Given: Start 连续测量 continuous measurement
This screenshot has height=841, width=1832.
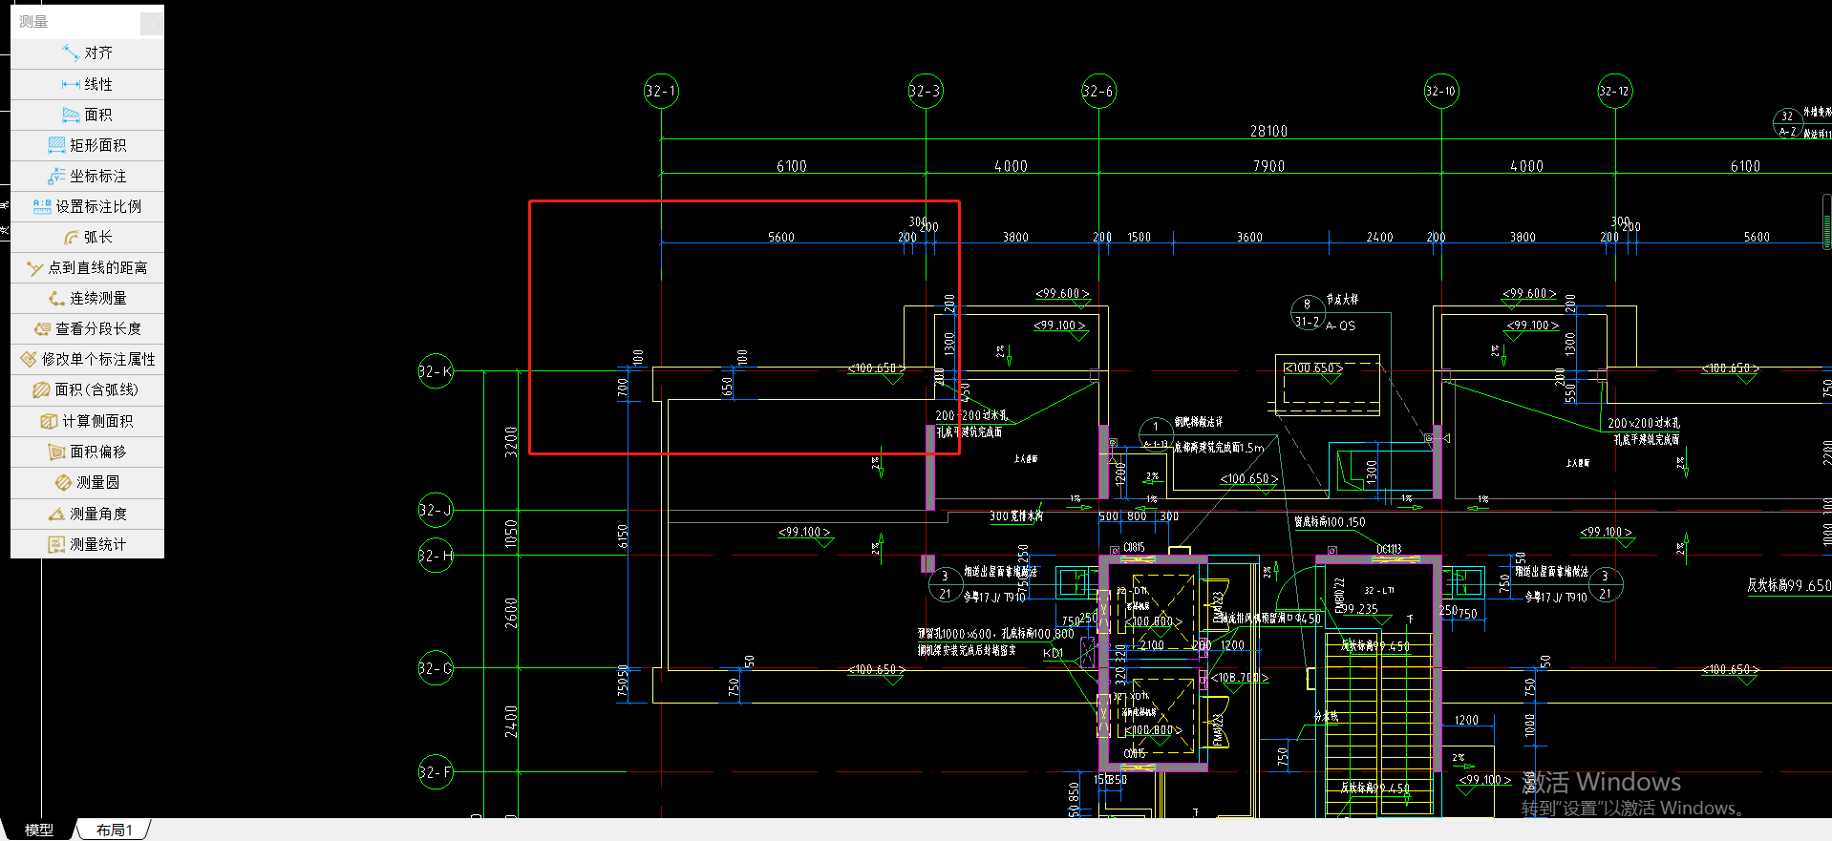Looking at the screenshot, I should [x=87, y=298].
